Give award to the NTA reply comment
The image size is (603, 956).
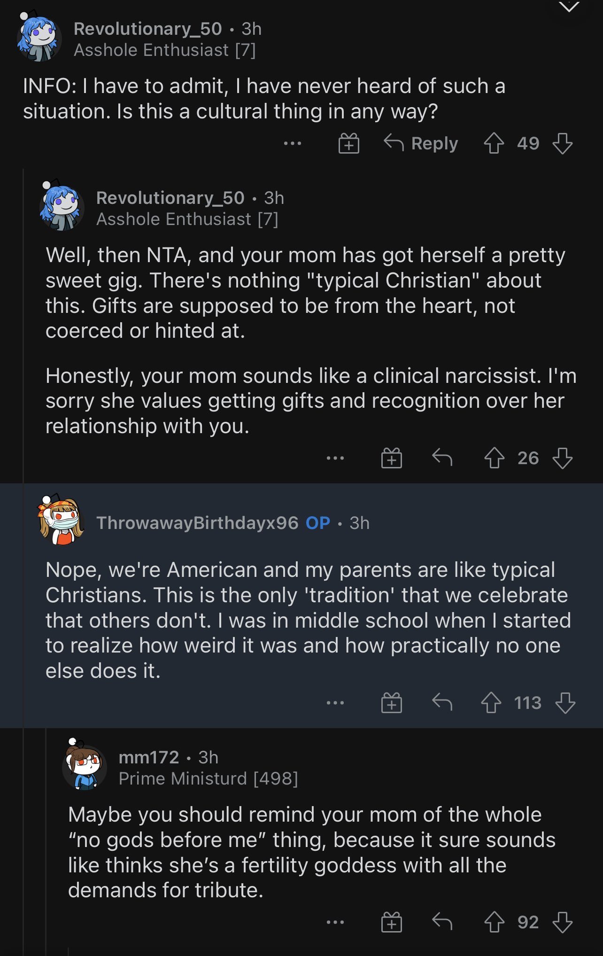point(391,458)
